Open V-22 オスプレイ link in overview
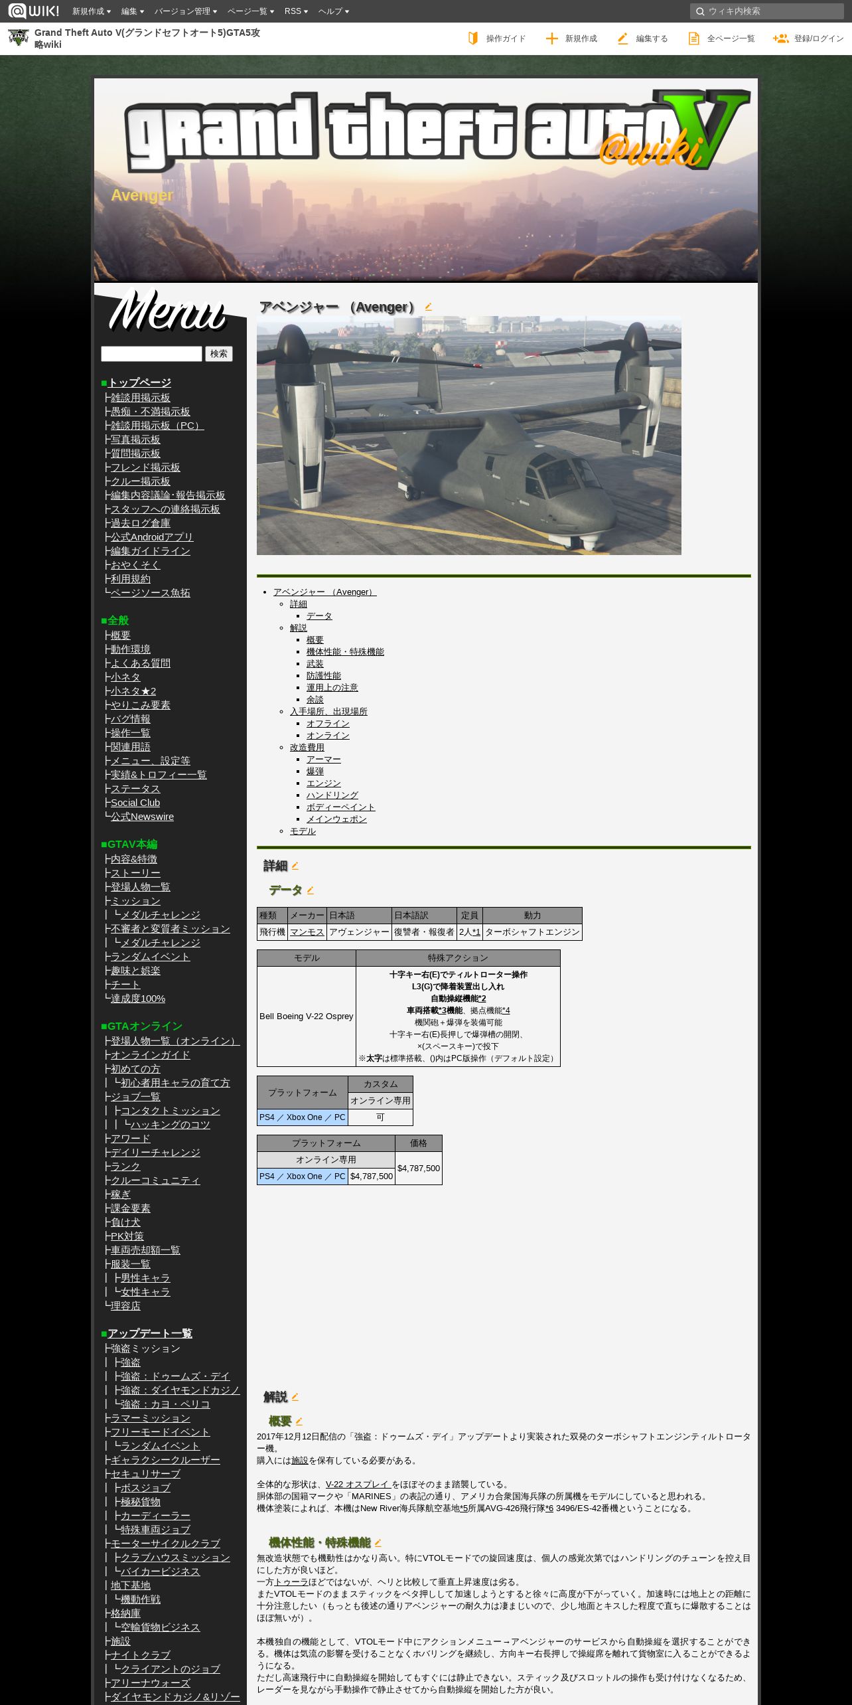The width and height of the screenshot is (852, 1705). coord(358,1485)
